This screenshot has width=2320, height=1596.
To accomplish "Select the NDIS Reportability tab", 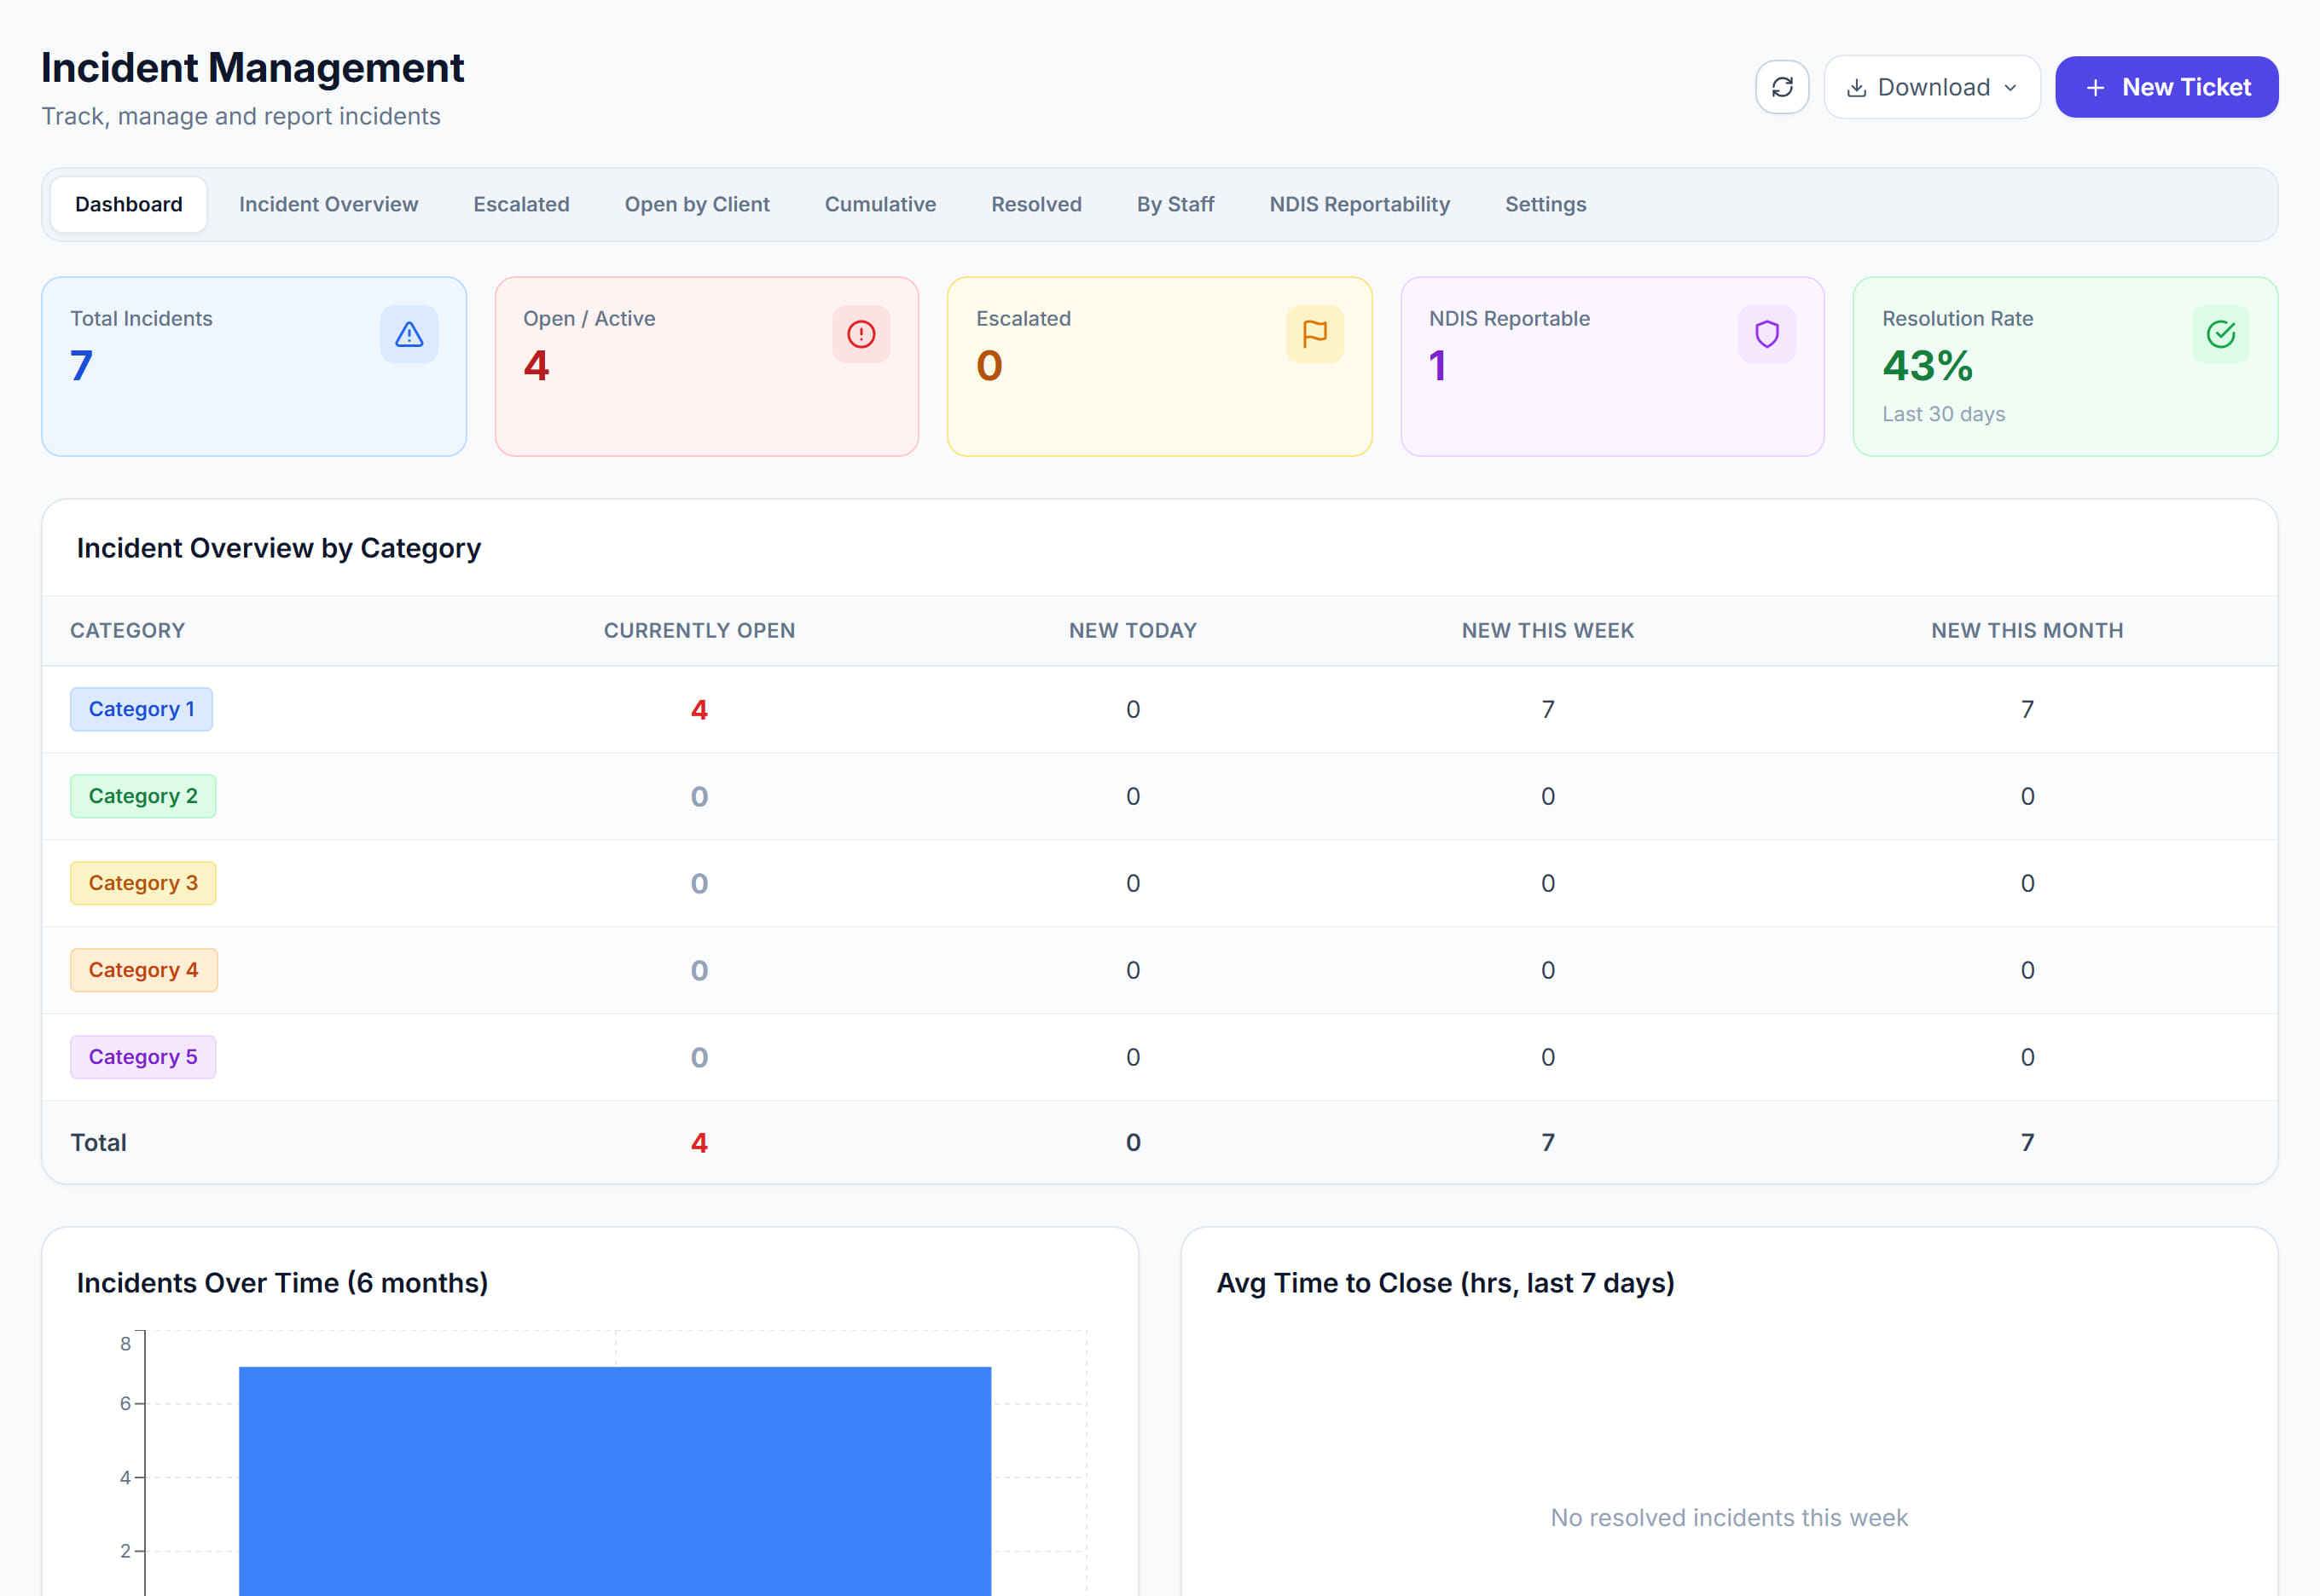I will [x=1360, y=205].
